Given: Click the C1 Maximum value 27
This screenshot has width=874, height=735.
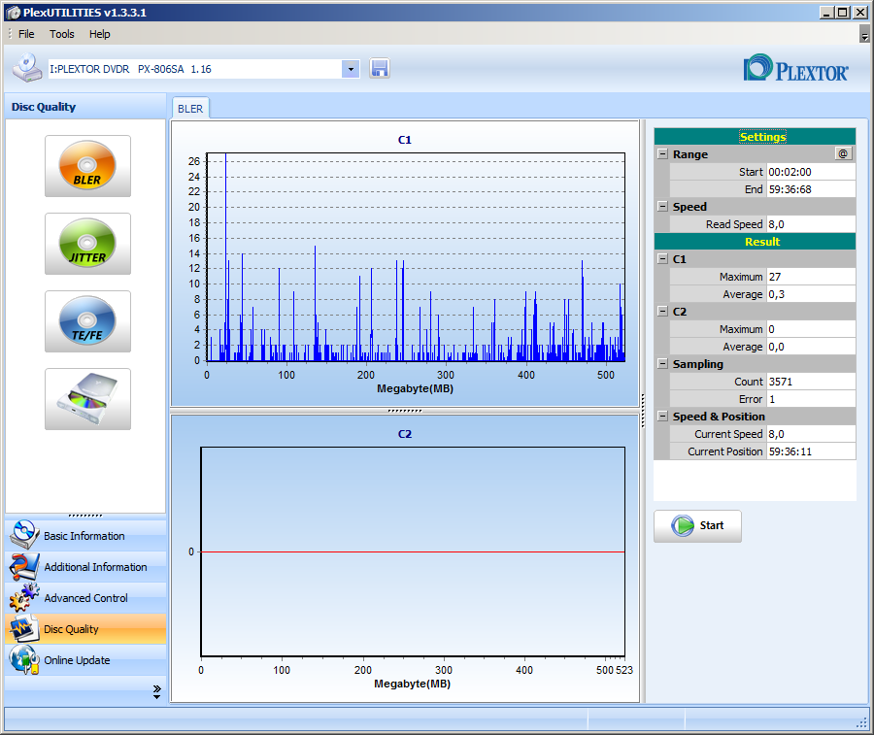Looking at the screenshot, I should [811, 277].
